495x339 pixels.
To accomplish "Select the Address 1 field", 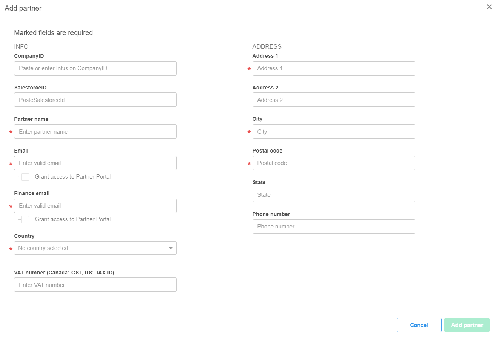I will tap(334, 68).
